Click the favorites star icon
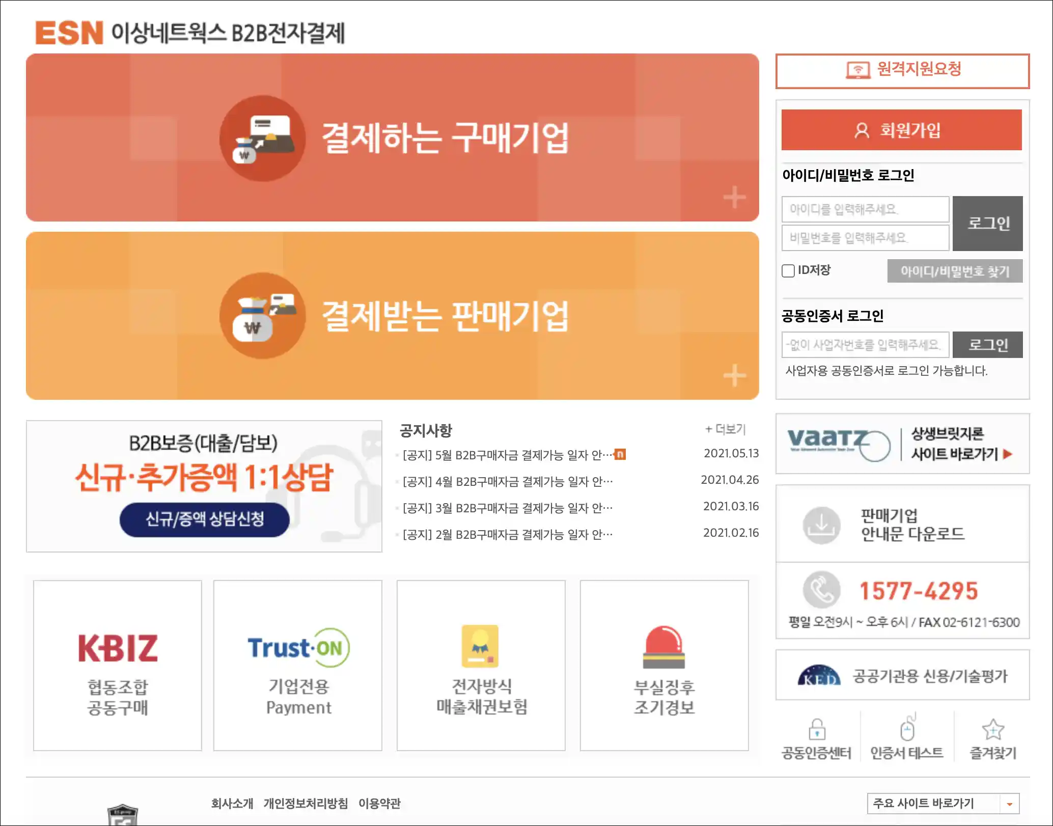The image size is (1053, 826). click(x=992, y=729)
